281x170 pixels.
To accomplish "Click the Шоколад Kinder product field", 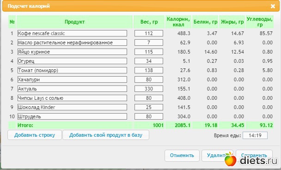I will 72,107.
